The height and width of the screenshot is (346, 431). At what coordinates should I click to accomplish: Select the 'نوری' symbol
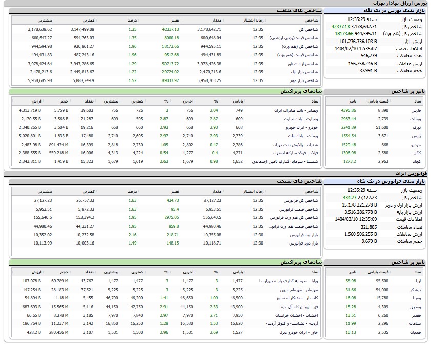pos(417,127)
